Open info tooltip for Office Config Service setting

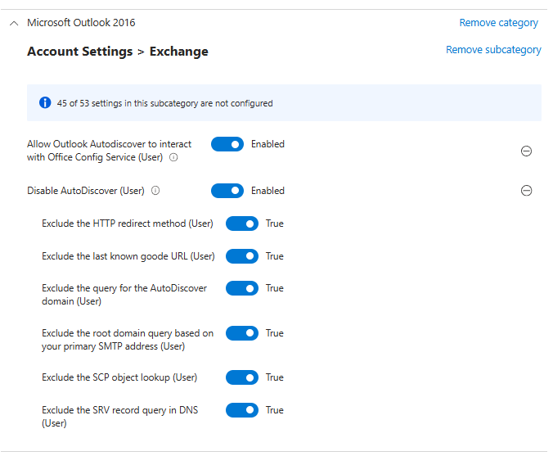173,157
